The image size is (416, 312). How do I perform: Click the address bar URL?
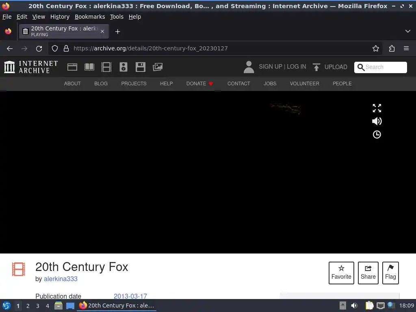click(x=151, y=48)
